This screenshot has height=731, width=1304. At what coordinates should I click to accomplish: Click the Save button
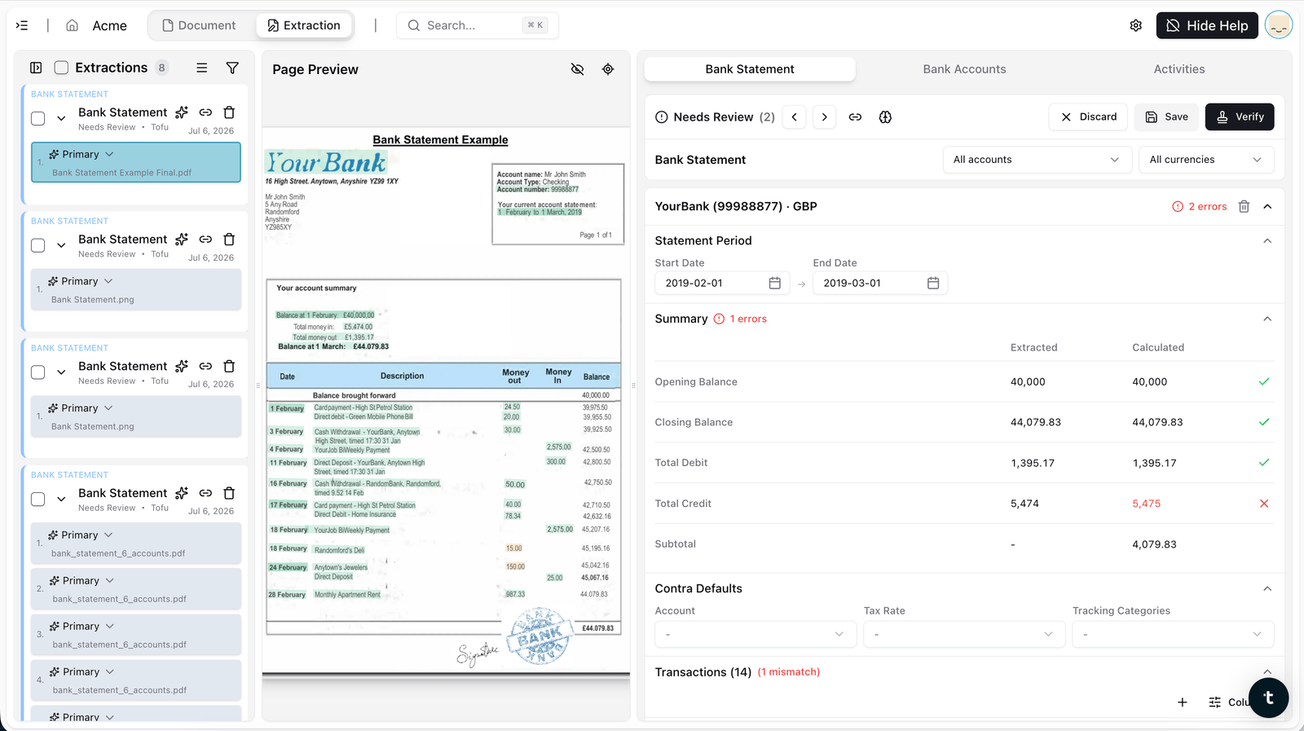click(x=1167, y=117)
